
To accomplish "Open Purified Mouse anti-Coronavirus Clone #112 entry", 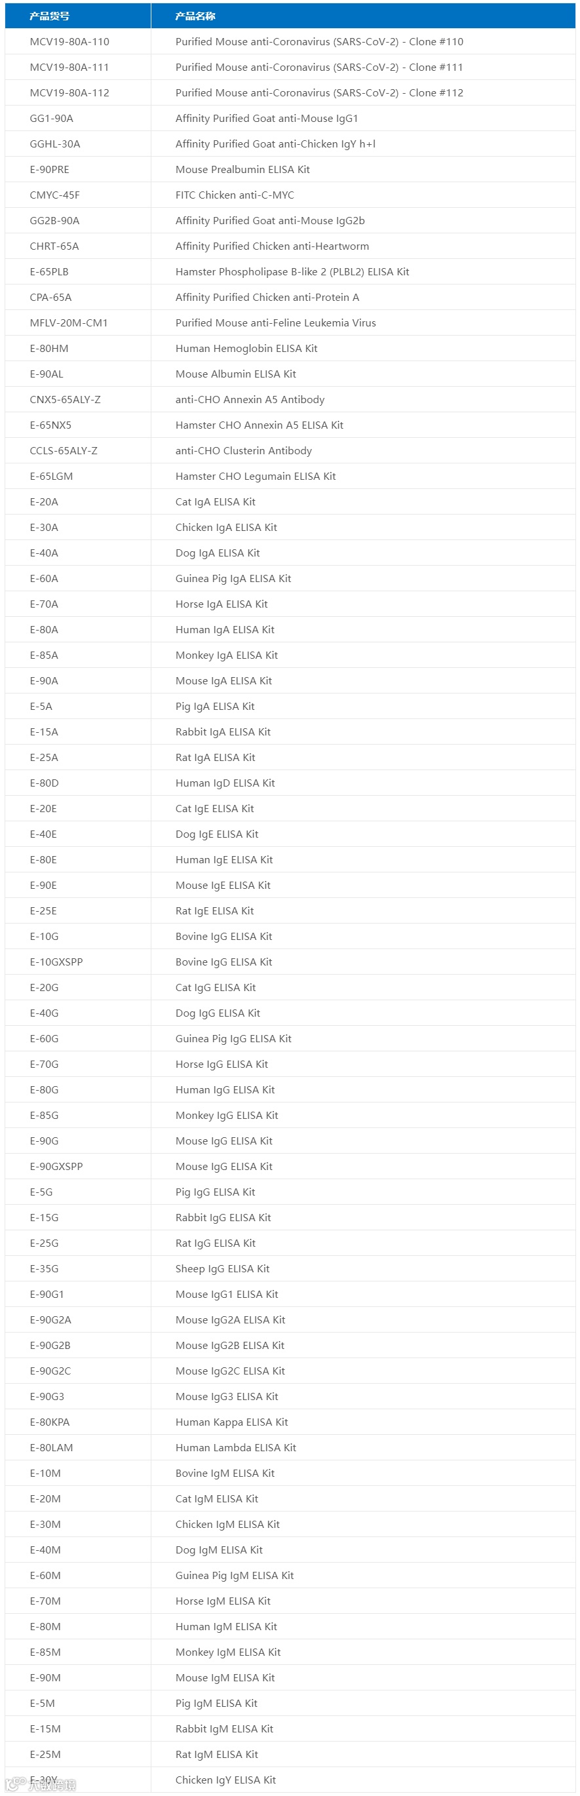I will click(x=319, y=92).
